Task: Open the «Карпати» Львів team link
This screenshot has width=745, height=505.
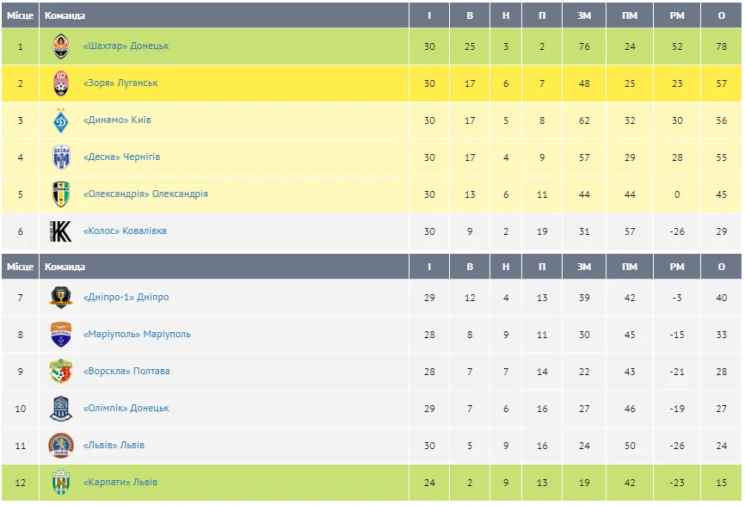Action: click(120, 483)
